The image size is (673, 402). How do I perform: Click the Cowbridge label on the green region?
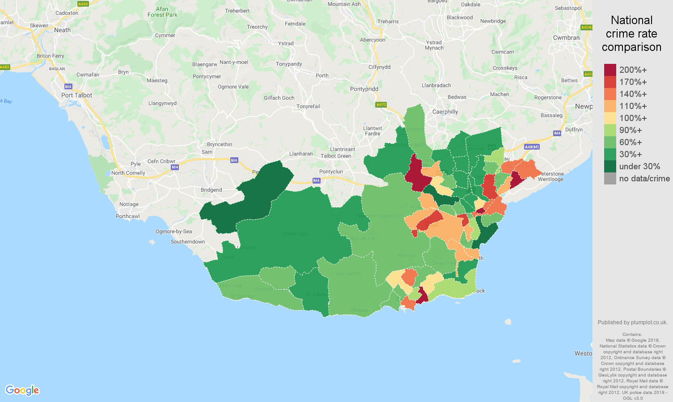point(294,234)
